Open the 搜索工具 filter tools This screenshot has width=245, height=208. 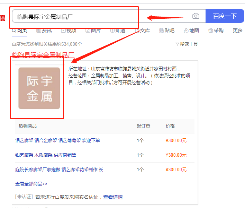pos(187,44)
